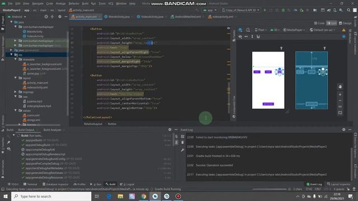Toggle the eye icon at editor top right
This screenshot has width=358, height=201.
pos(228,28)
